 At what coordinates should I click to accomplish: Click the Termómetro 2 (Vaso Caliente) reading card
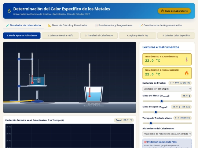click(x=167, y=73)
